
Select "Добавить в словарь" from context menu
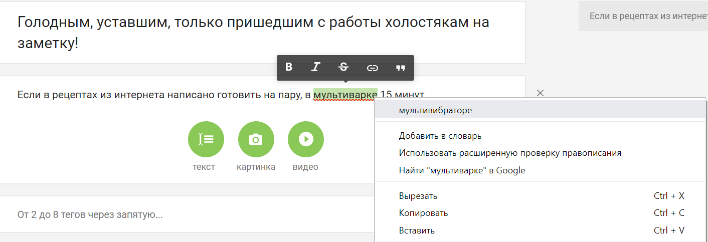440,136
